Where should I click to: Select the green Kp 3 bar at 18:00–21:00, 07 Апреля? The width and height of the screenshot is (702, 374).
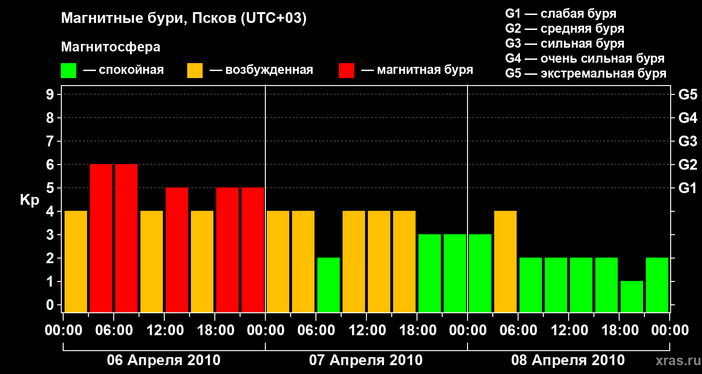pos(430,273)
